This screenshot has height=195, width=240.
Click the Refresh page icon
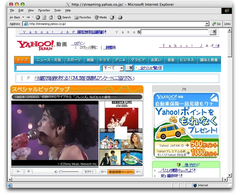(44, 17)
